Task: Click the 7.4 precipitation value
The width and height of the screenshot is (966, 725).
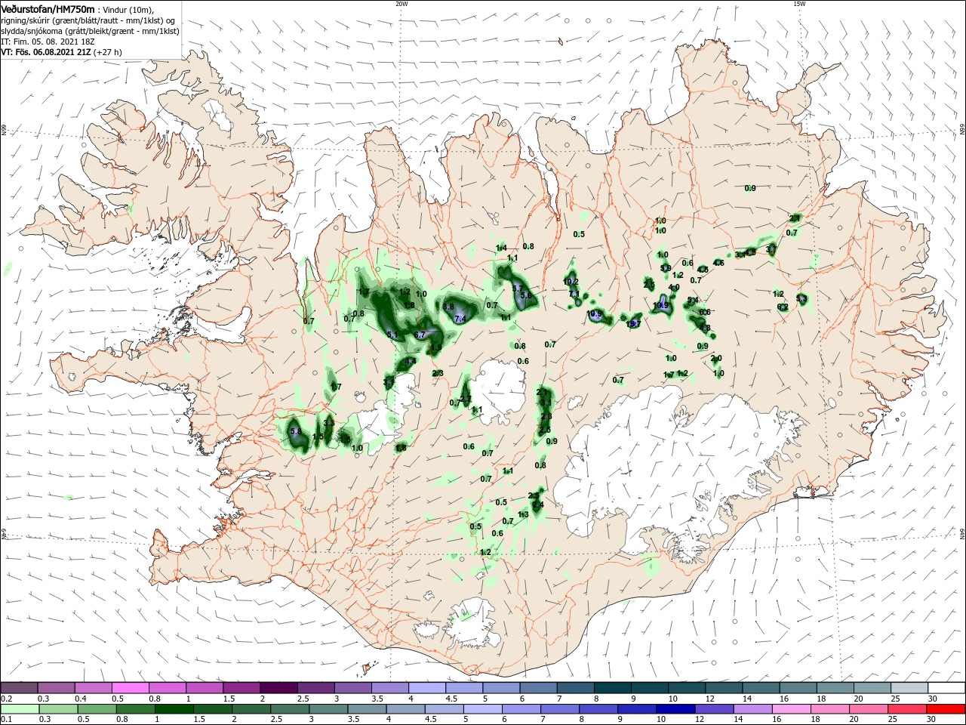Action: pos(460,319)
